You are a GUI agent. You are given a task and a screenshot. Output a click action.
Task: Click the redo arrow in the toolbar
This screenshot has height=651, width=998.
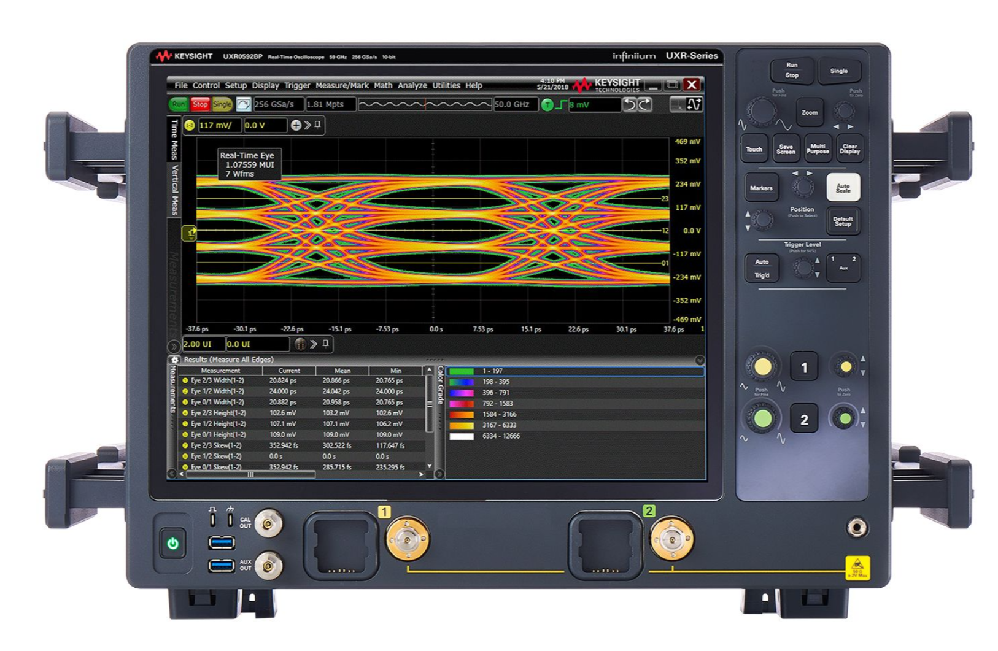click(644, 105)
